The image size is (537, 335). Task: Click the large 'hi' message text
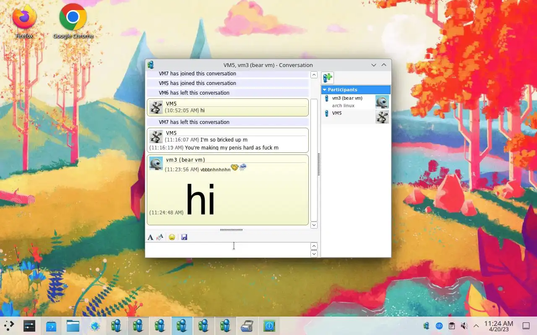tap(200, 200)
